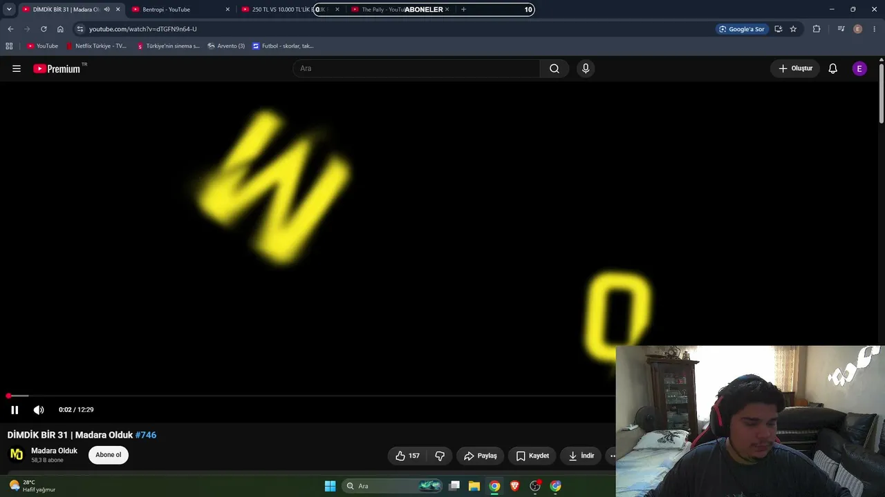The height and width of the screenshot is (497, 885).
Task: Close the DİMDİK BİR 31 tab
Action: 118,10
